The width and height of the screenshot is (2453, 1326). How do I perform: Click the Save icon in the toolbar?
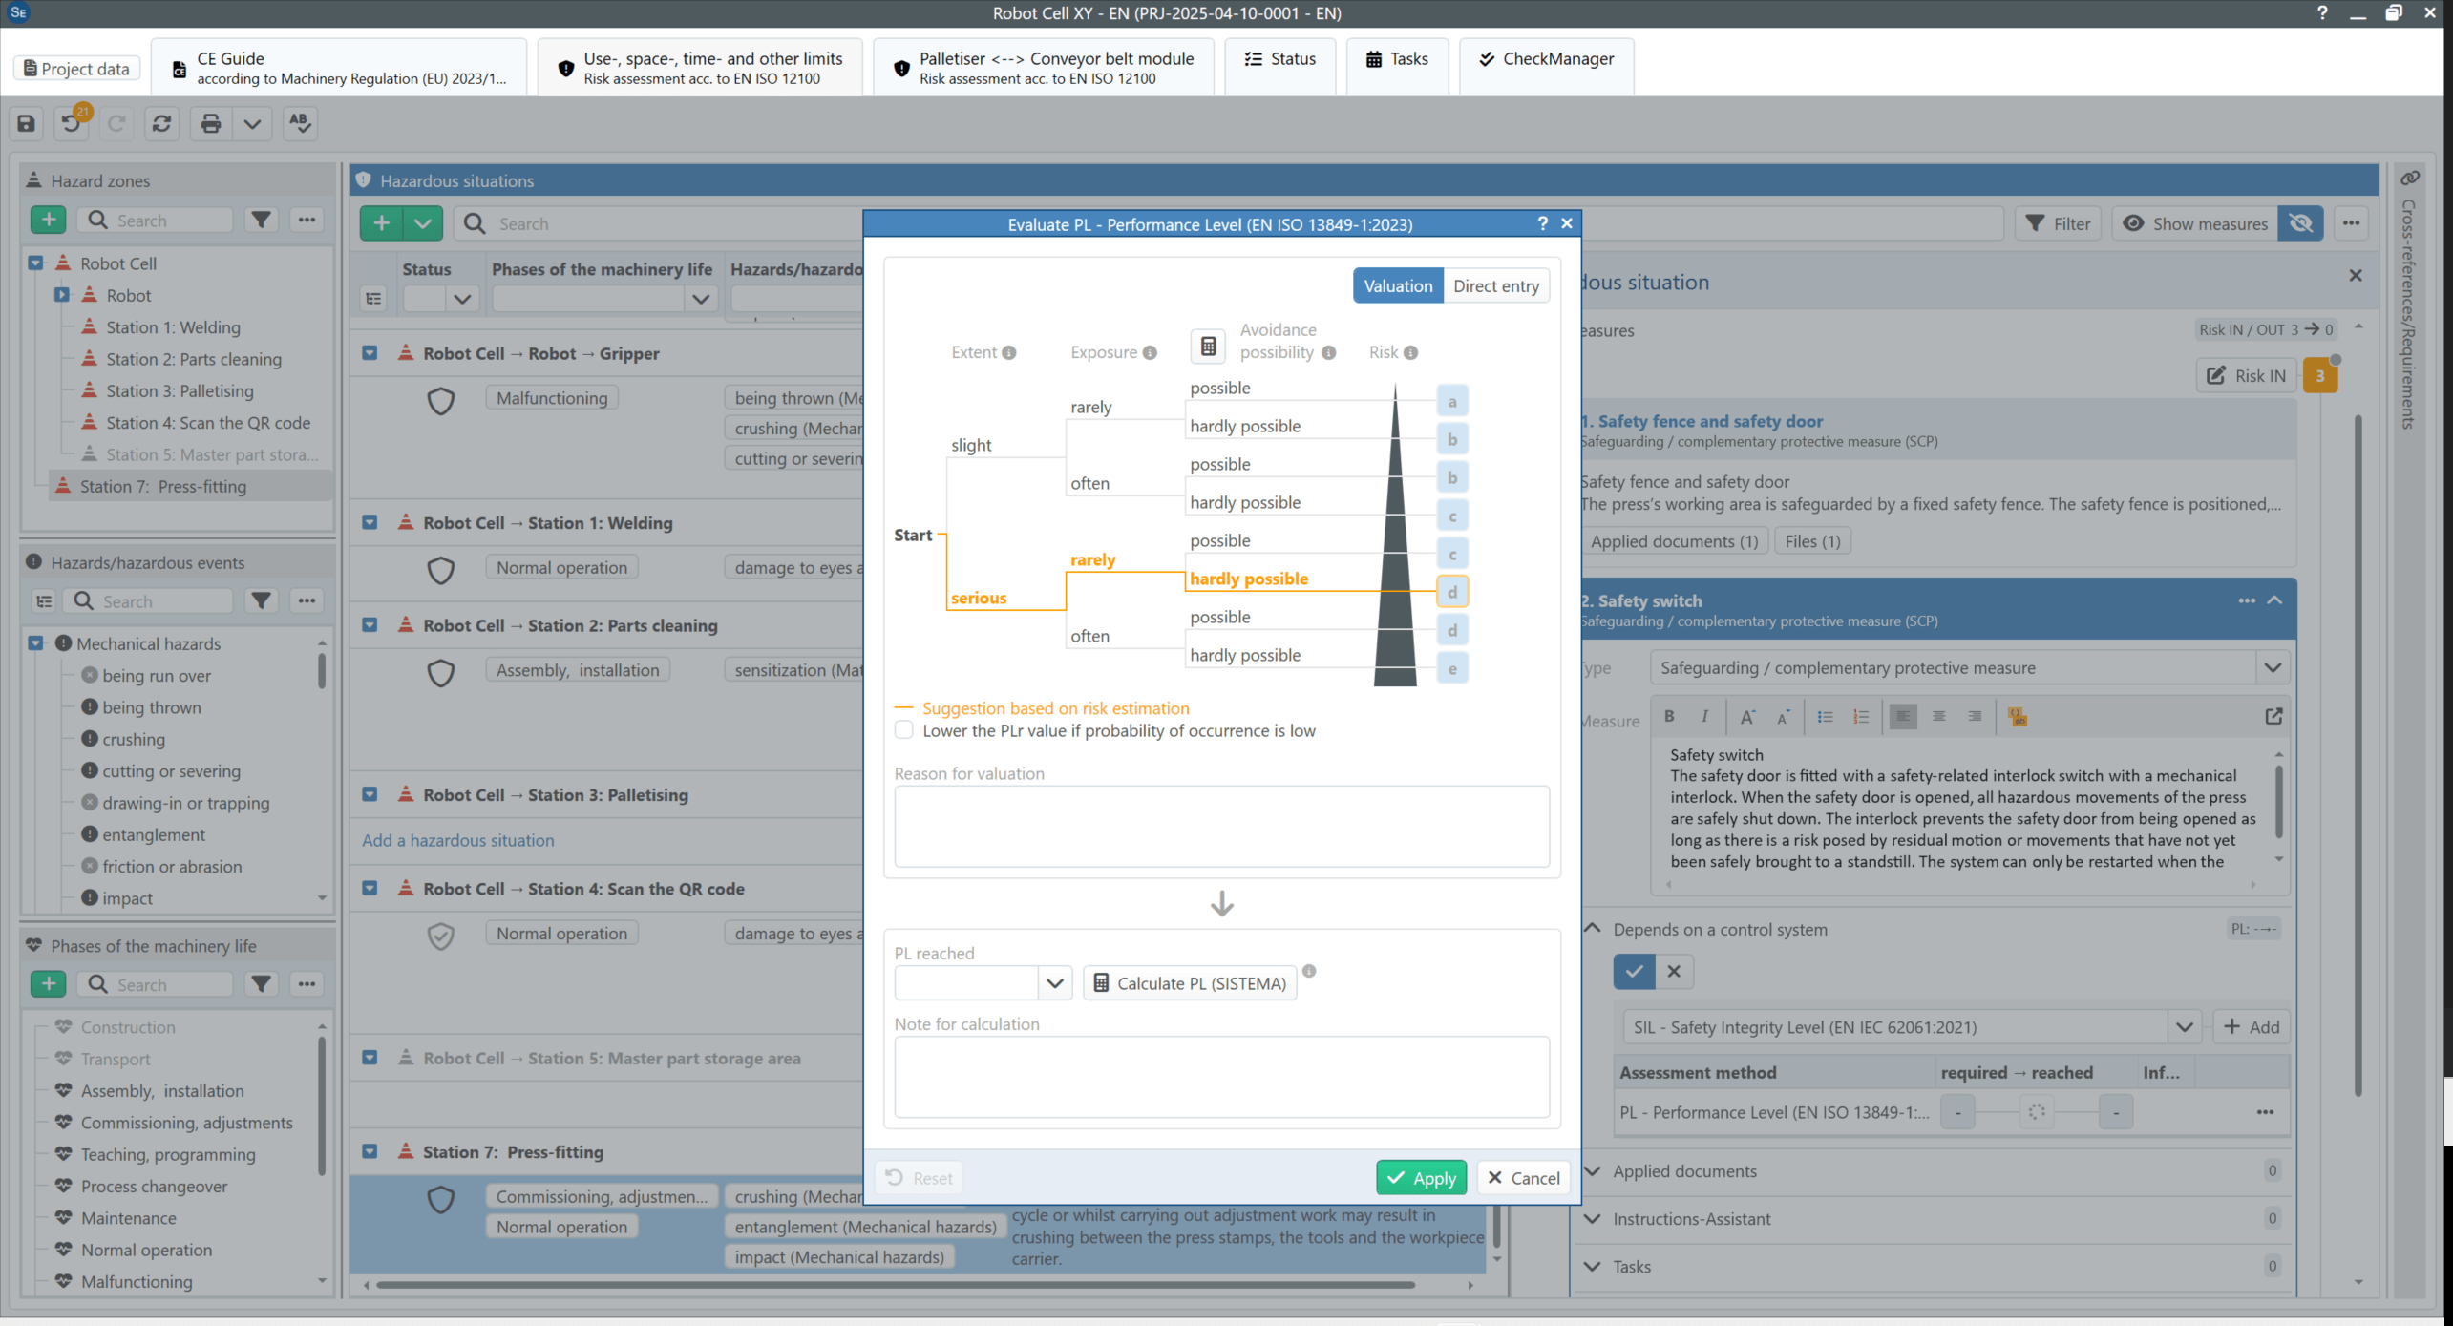coord(27,123)
